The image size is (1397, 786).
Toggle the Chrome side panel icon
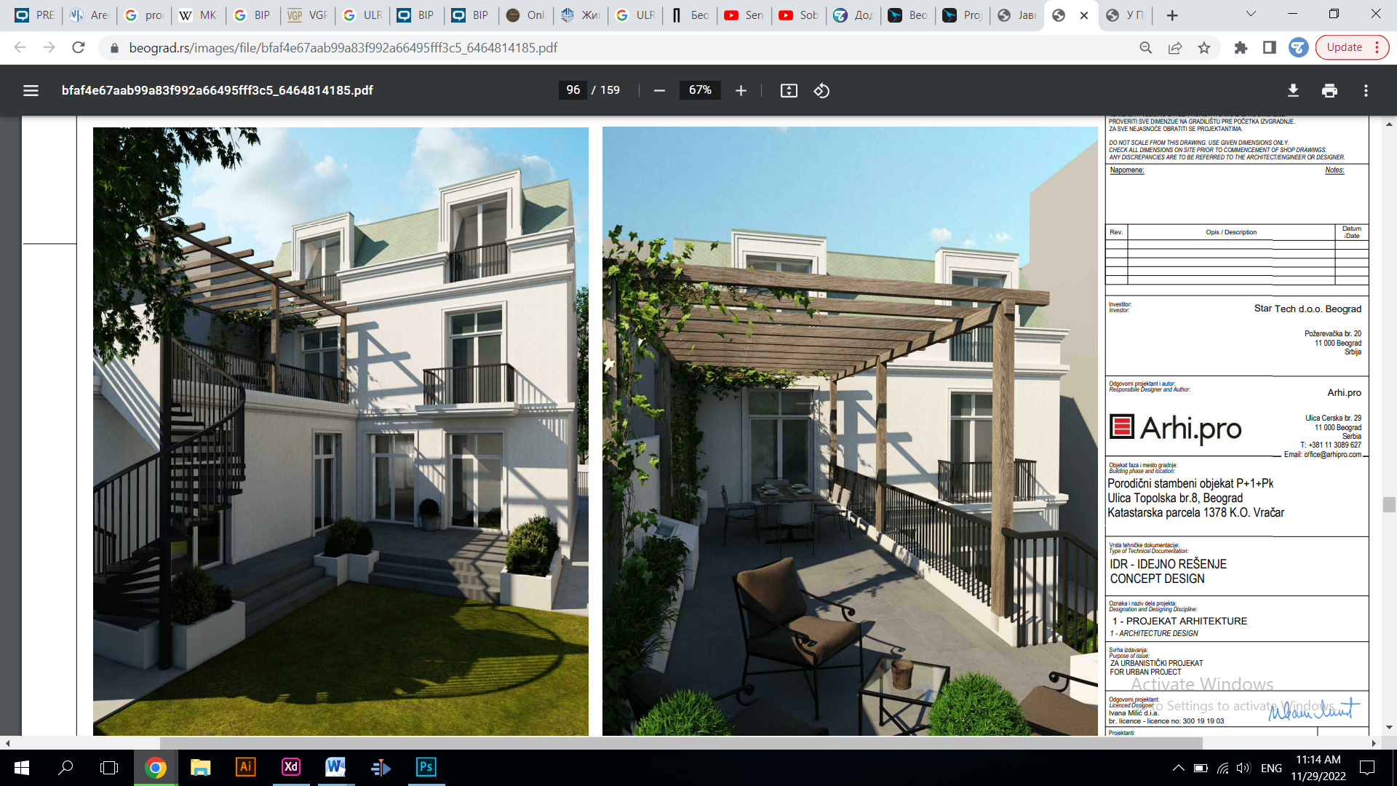1270,47
